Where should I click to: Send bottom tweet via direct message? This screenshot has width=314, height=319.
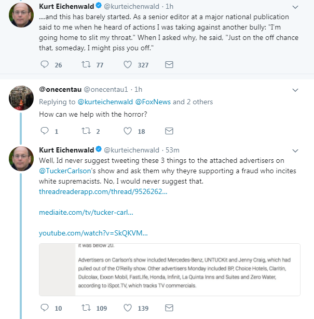169,308
